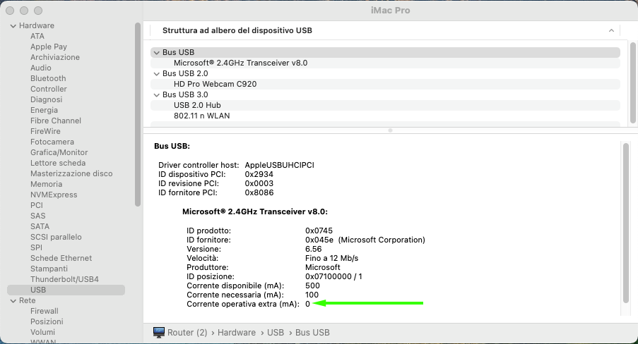Viewport: 638px width, 344px height.
Task: Click Hardware in the path bar
Action: 237,332
